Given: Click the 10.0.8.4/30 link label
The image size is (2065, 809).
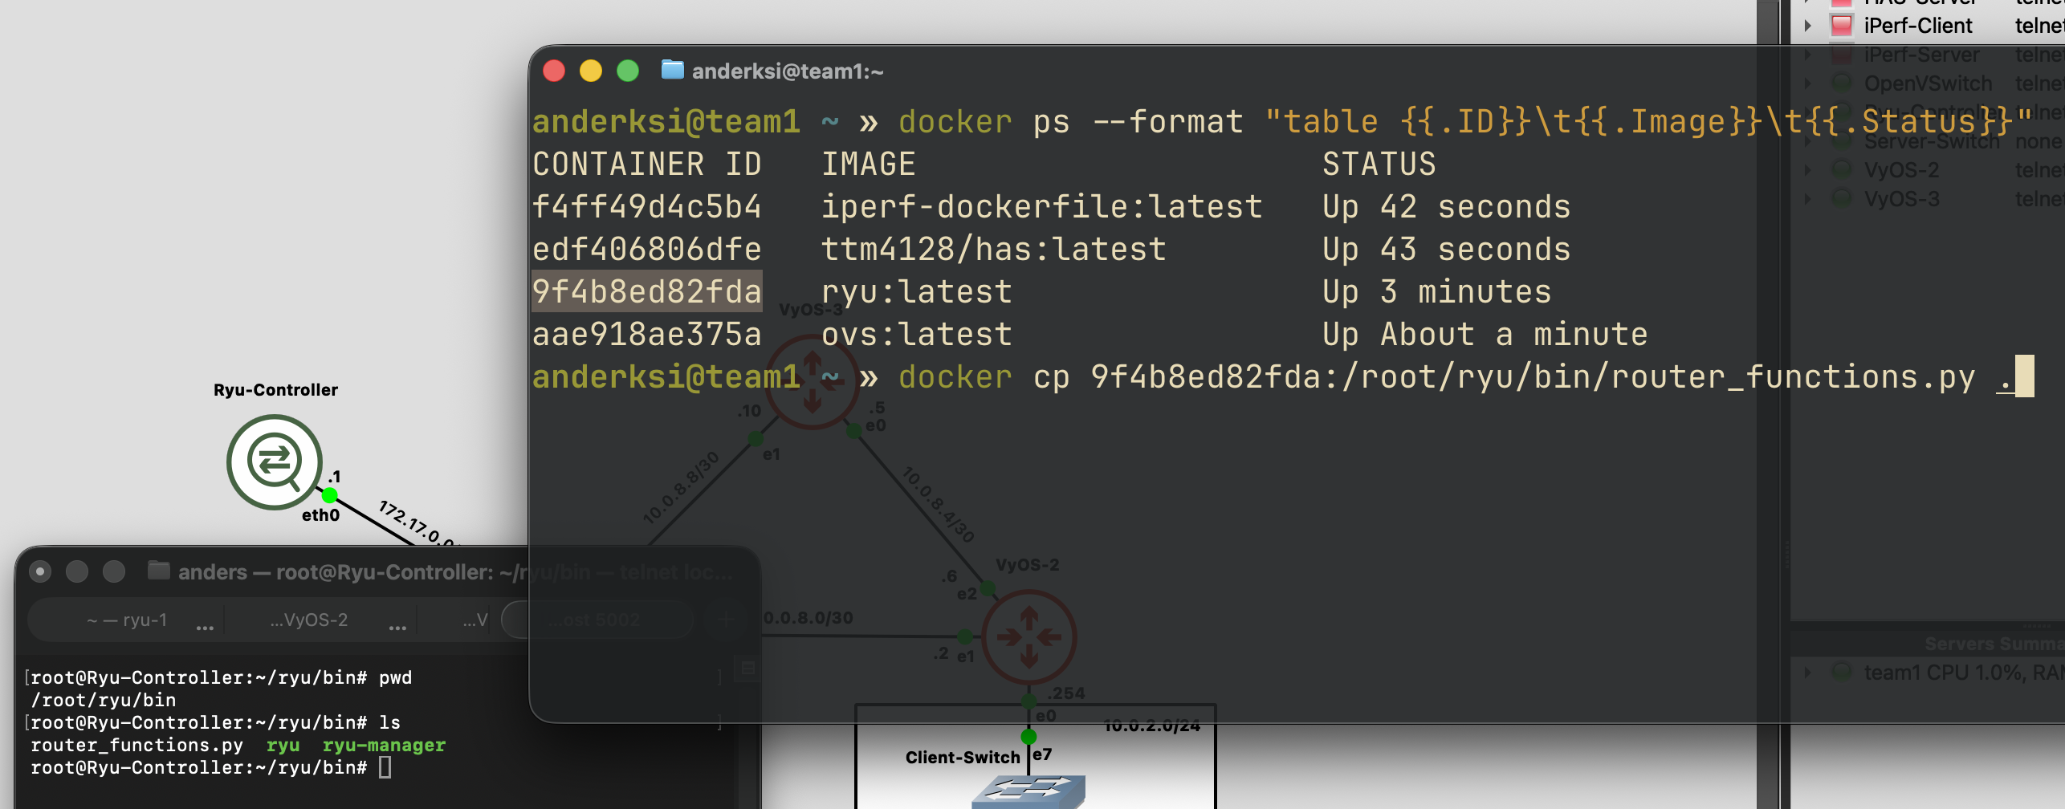Looking at the screenshot, I should click(938, 504).
